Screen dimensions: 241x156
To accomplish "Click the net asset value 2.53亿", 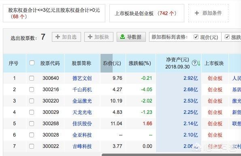I will 191,101.
